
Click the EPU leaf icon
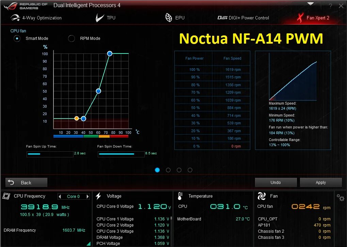point(169,18)
